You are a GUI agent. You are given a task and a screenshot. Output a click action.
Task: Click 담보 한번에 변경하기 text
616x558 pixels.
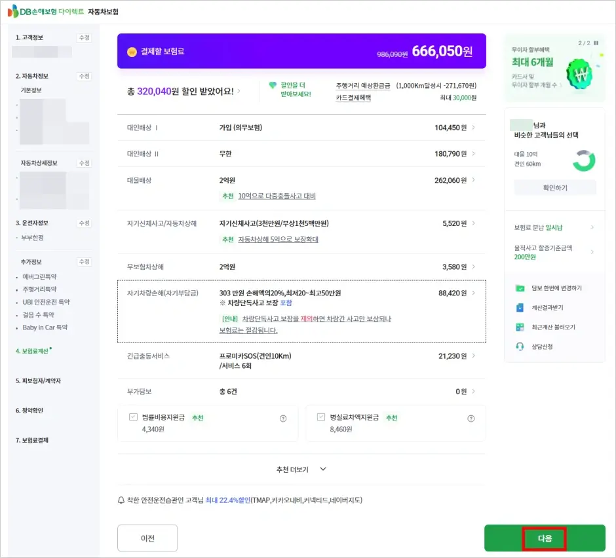556,288
